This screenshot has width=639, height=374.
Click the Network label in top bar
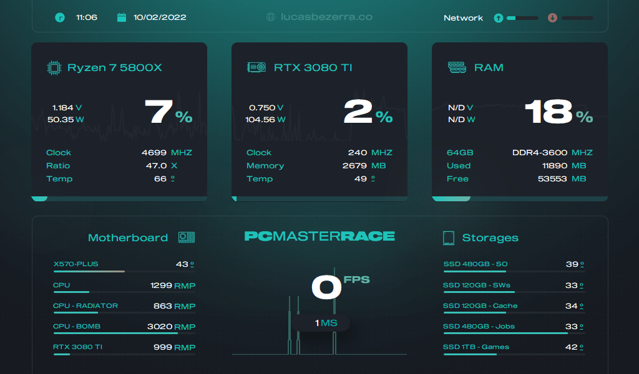(x=464, y=18)
